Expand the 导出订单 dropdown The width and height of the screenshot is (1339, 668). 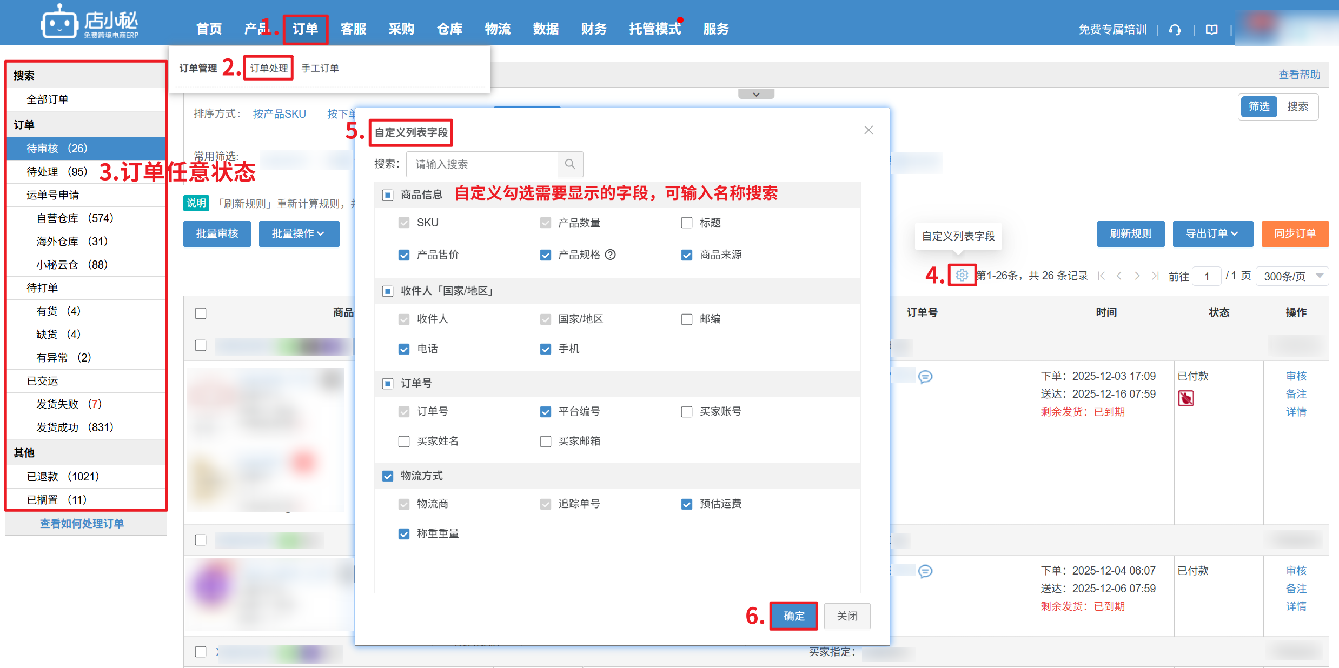pos(1212,233)
